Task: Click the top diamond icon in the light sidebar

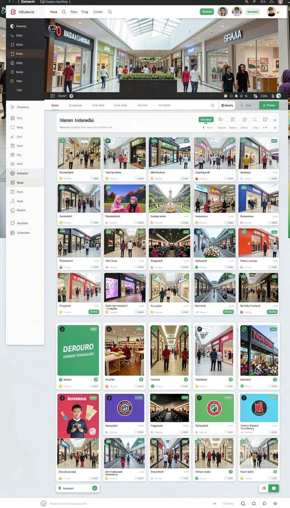Action: (x=12, y=107)
